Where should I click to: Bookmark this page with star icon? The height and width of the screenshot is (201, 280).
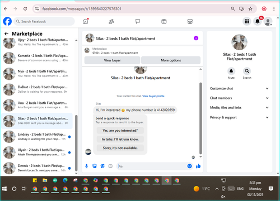point(250,9)
